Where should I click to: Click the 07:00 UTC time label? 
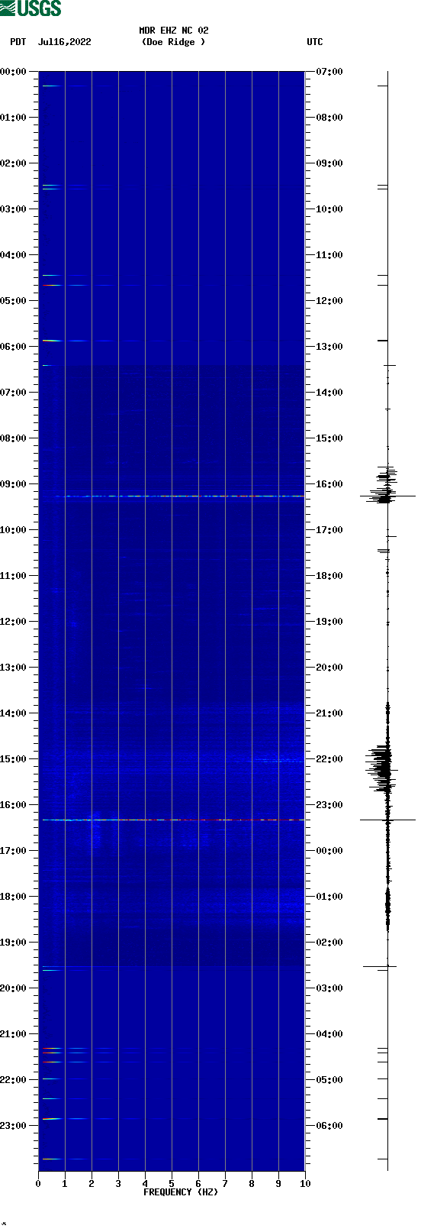(329, 72)
